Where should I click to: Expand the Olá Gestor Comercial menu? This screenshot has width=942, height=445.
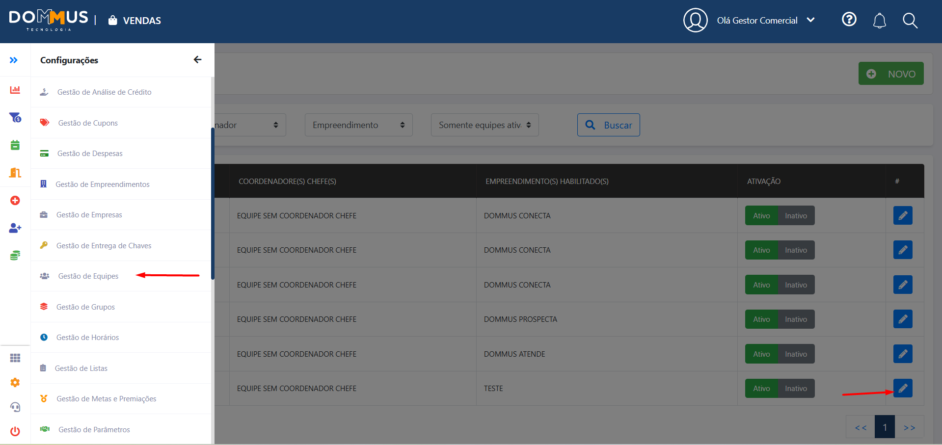pos(766,20)
